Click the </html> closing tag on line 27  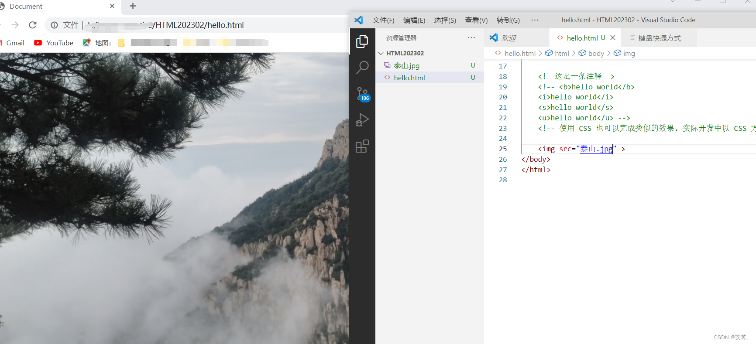(536, 170)
